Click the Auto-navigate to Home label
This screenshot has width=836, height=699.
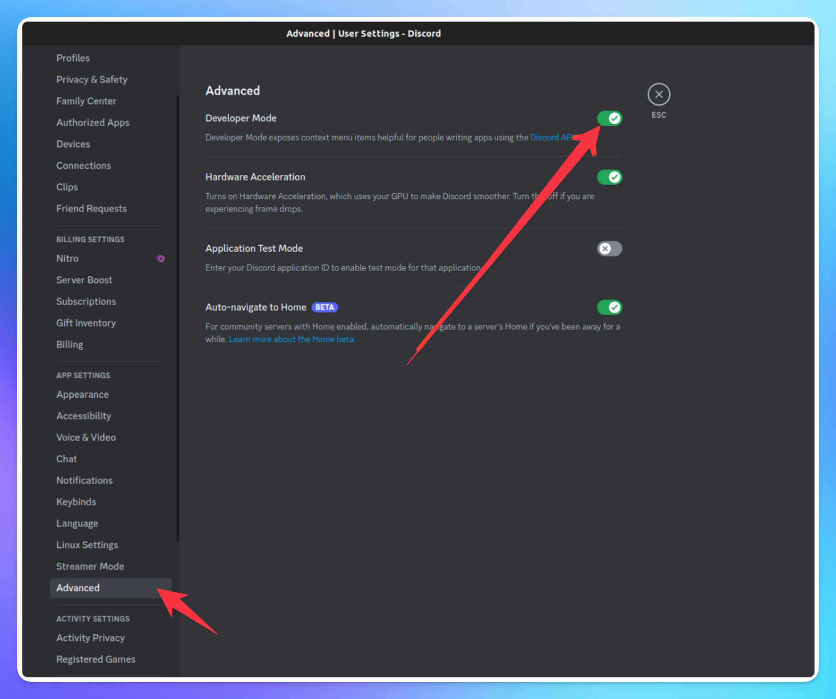click(255, 307)
